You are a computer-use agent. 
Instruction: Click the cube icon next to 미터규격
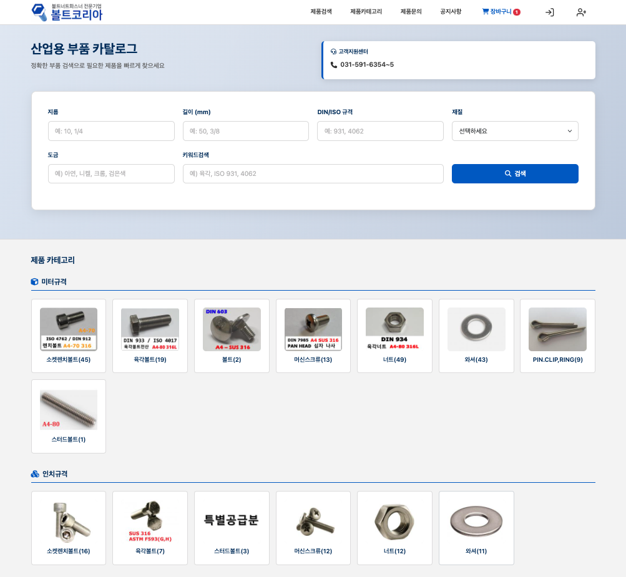pyautogui.click(x=35, y=282)
